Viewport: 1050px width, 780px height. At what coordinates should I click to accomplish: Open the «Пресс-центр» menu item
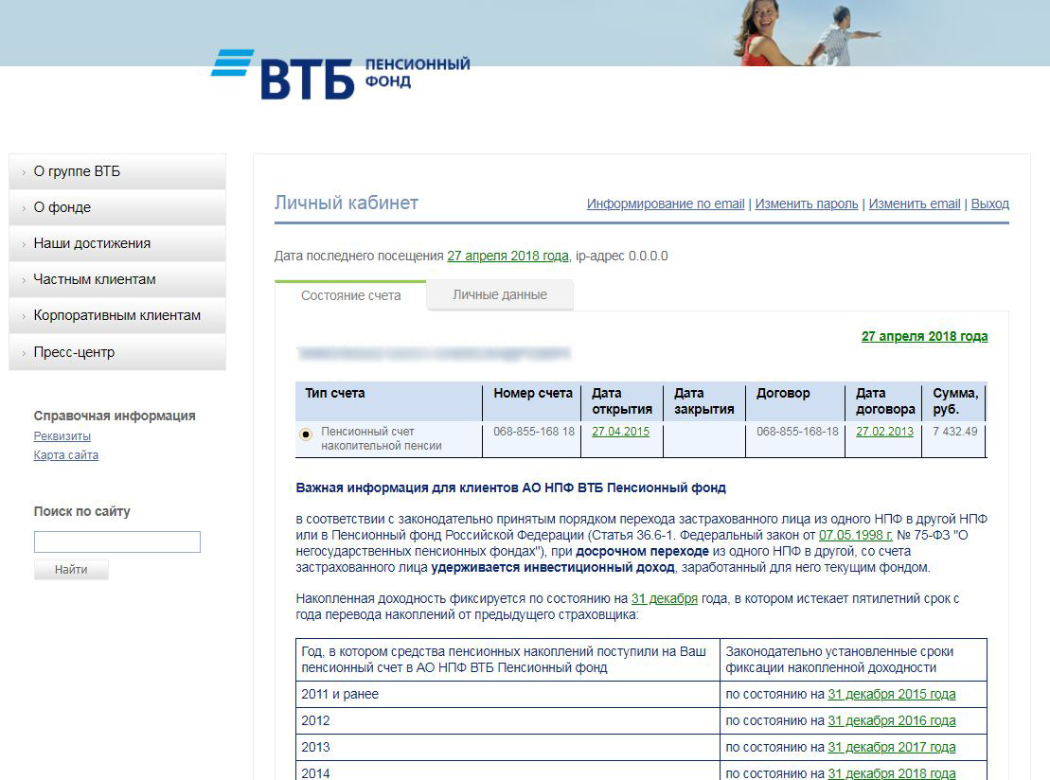click(117, 352)
